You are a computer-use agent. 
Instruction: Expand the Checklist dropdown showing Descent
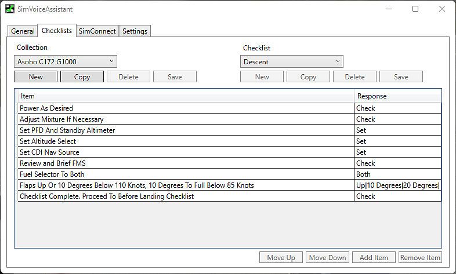pos(291,61)
